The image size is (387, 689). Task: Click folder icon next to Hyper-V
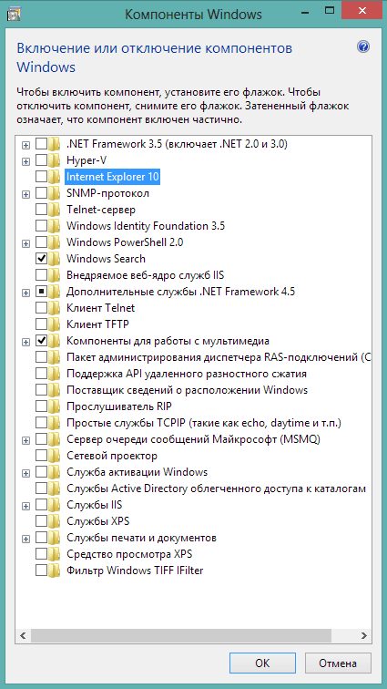click(54, 160)
